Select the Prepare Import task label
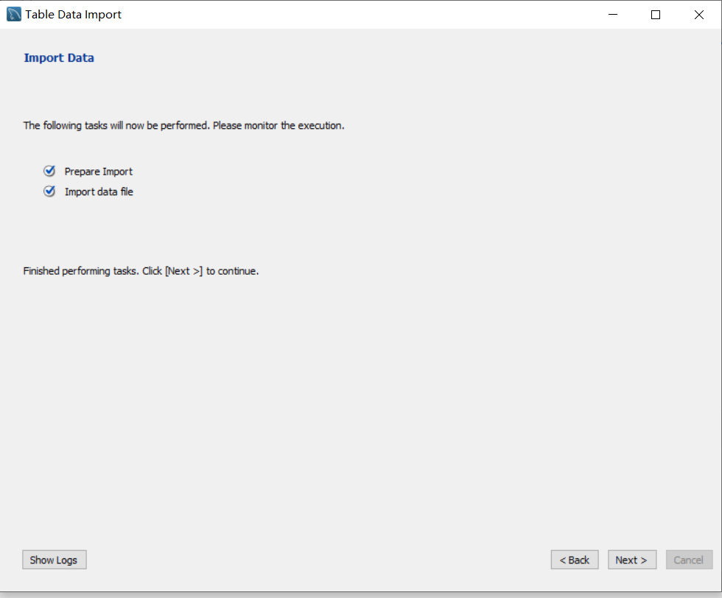 click(x=99, y=172)
